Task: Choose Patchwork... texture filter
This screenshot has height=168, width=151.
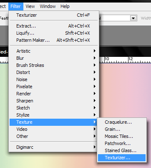Action: (x=122, y=143)
